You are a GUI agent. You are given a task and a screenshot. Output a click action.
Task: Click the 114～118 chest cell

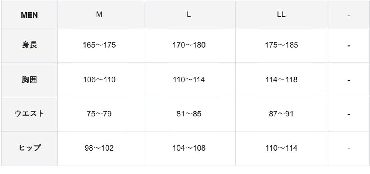point(281,79)
